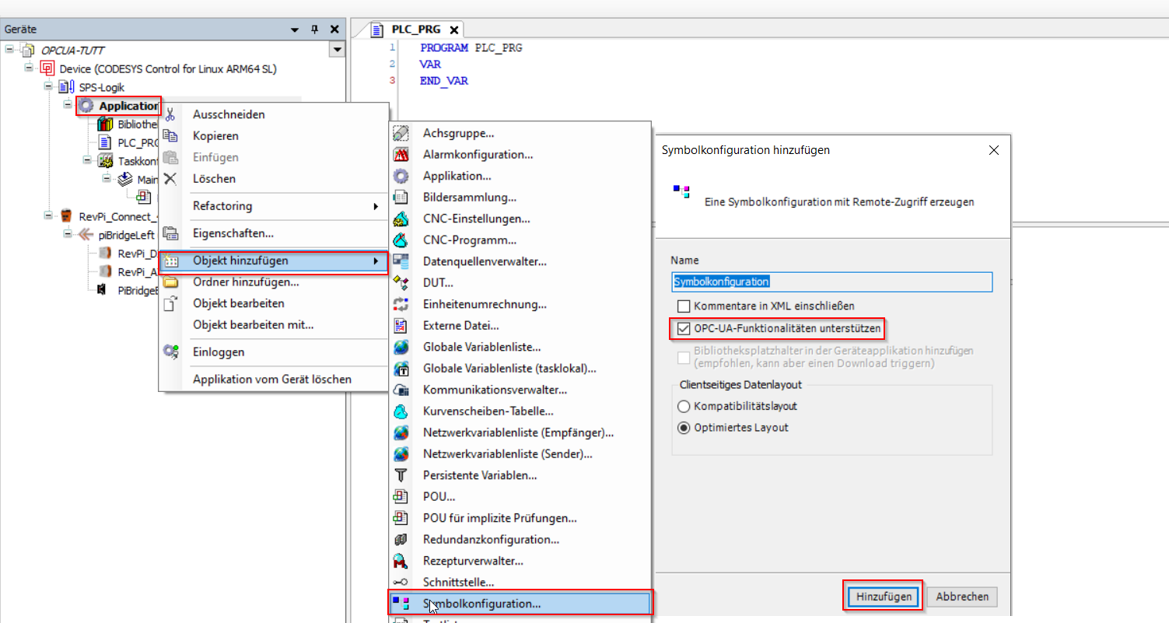Image resolution: width=1169 pixels, height=623 pixels.
Task: Click the Kopieren icon in the context menu
Action: coord(171,135)
